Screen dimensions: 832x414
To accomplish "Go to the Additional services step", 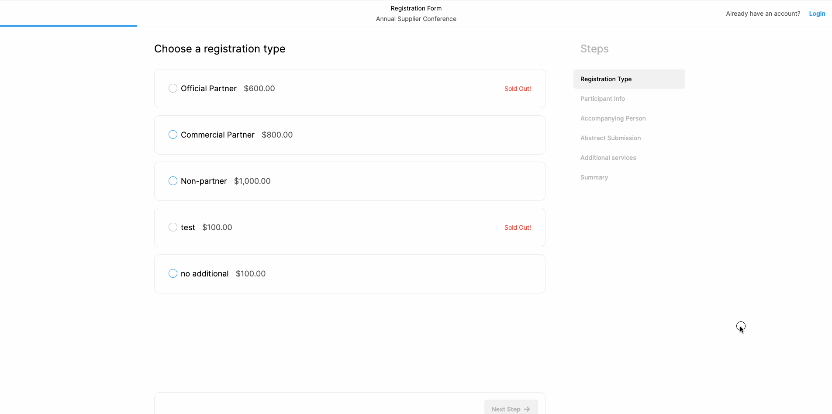I will [x=608, y=158].
